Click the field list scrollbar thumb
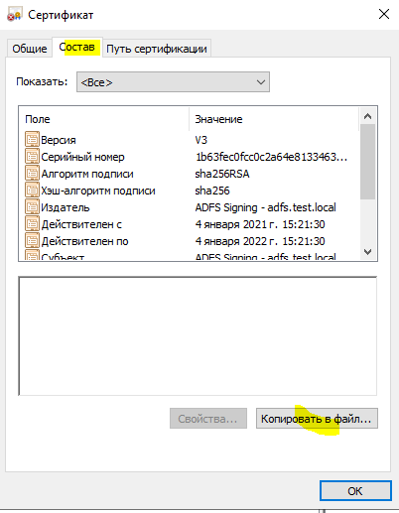Image resolution: width=399 pixels, height=513 pixels. click(367, 162)
